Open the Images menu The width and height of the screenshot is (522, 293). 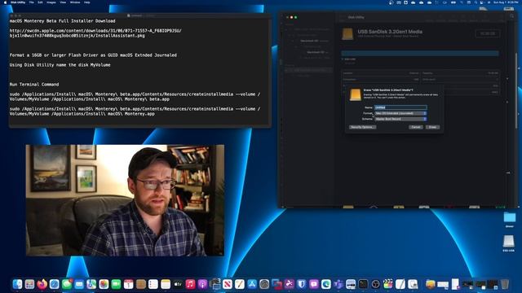51,2
